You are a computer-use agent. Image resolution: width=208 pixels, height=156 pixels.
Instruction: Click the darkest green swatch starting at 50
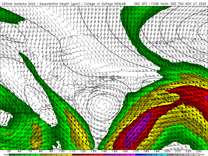[12, 155]
